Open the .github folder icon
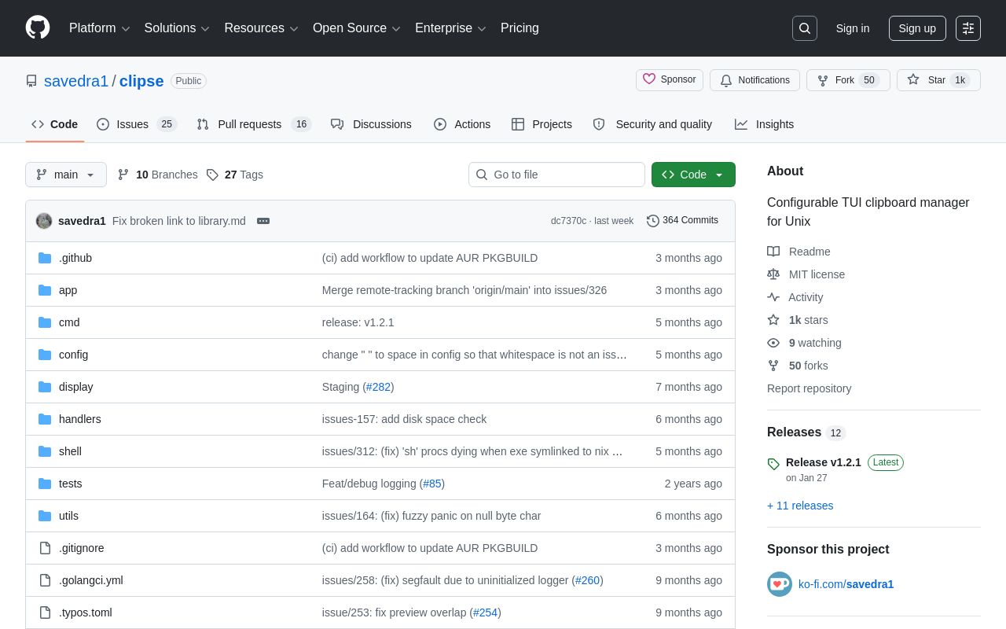Image resolution: width=1006 pixels, height=629 pixels. (x=45, y=258)
